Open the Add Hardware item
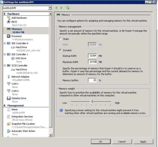 (x=19, y=18)
